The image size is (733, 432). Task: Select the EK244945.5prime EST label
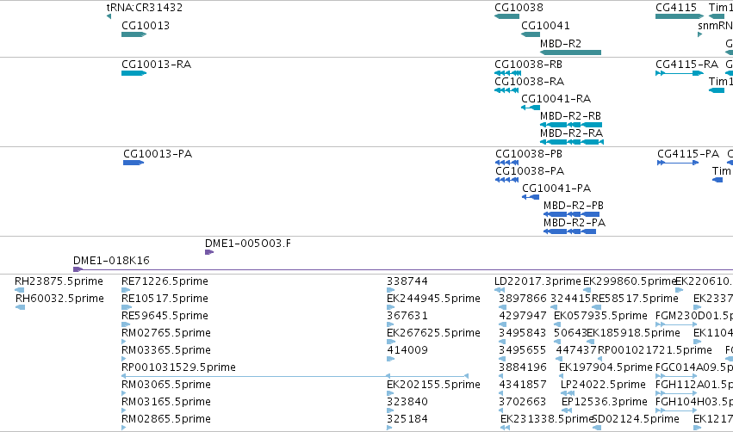pos(433,299)
